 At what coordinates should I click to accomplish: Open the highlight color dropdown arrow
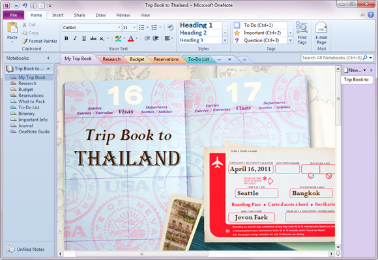click(124, 38)
